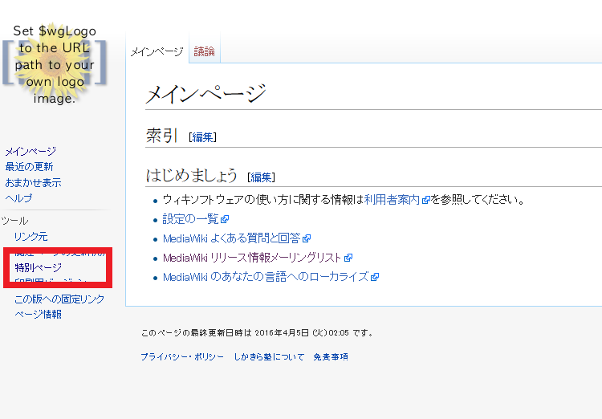602x419 pixels.
Task: Open the 議論 discussion tab
Action: 204,51
